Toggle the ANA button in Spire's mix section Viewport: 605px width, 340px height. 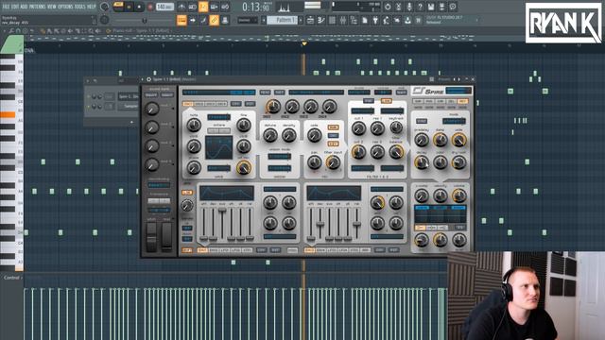click(333, 127)
